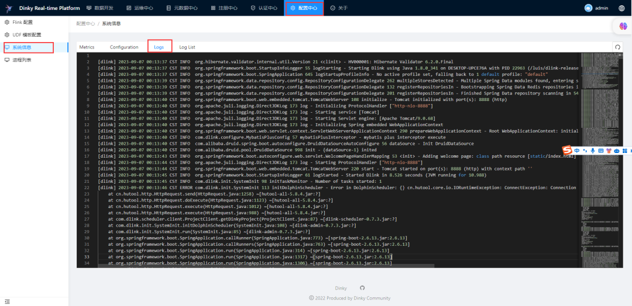This screenshot has width=632, height=306.
Task: Click the 系统信息 breadcrumb text
Action: [111, 24]
